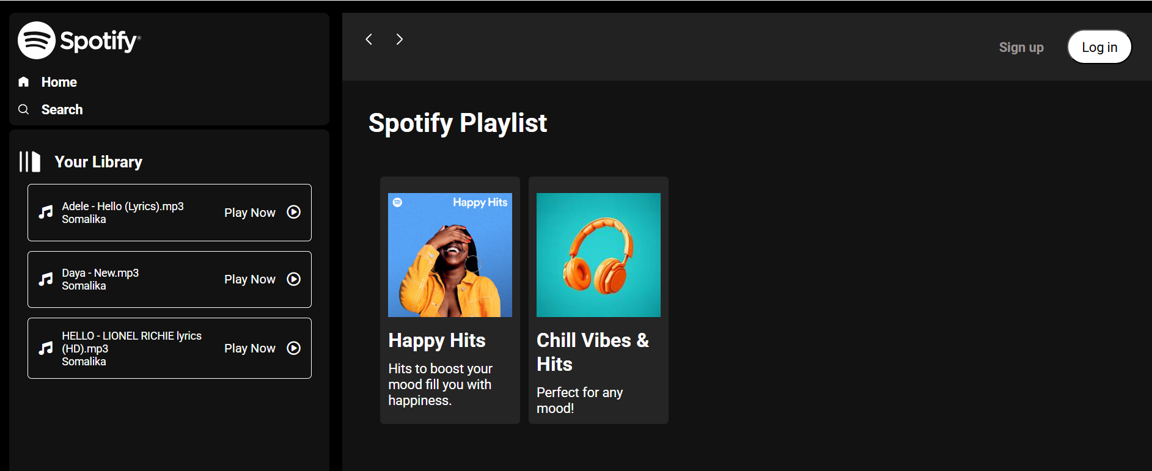Click the 'Perfect for any mood!' description
Viewport: 1152px width, 471px height.
click(579, 400)
